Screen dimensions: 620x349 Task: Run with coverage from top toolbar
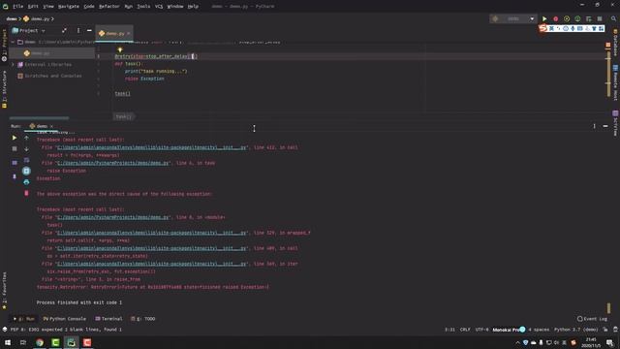coord(567,18)
